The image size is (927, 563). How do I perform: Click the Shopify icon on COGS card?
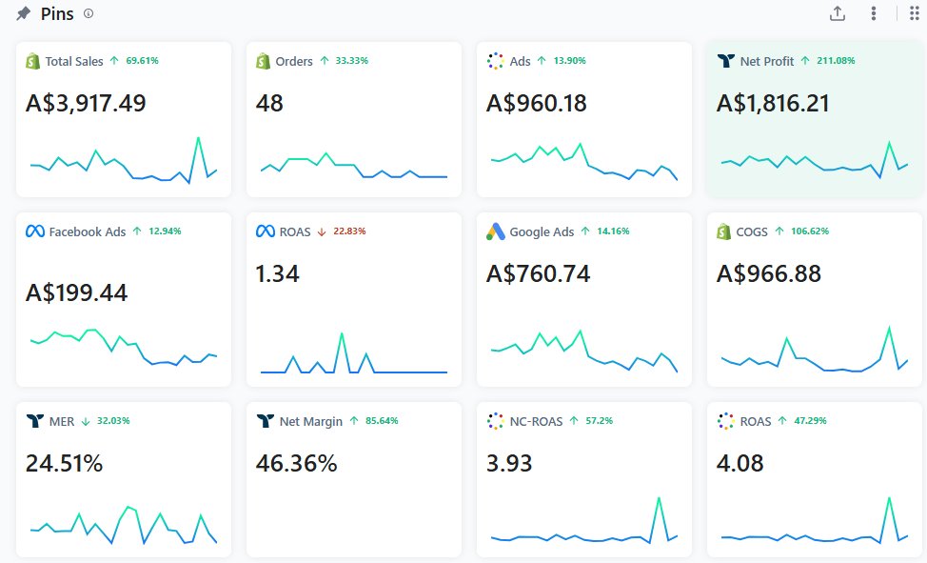(723, 231)
